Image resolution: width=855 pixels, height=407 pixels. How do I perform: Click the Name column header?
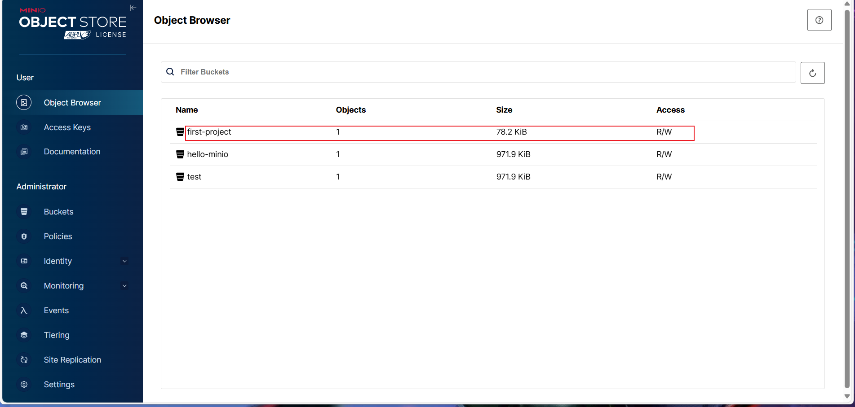click(187, 110)
